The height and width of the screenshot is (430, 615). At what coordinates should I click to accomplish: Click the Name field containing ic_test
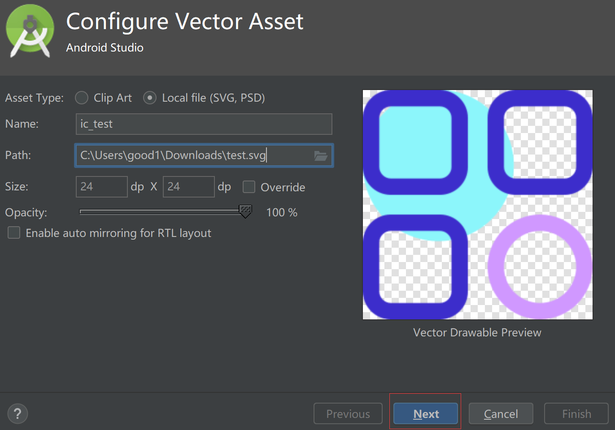coord(204,124)
